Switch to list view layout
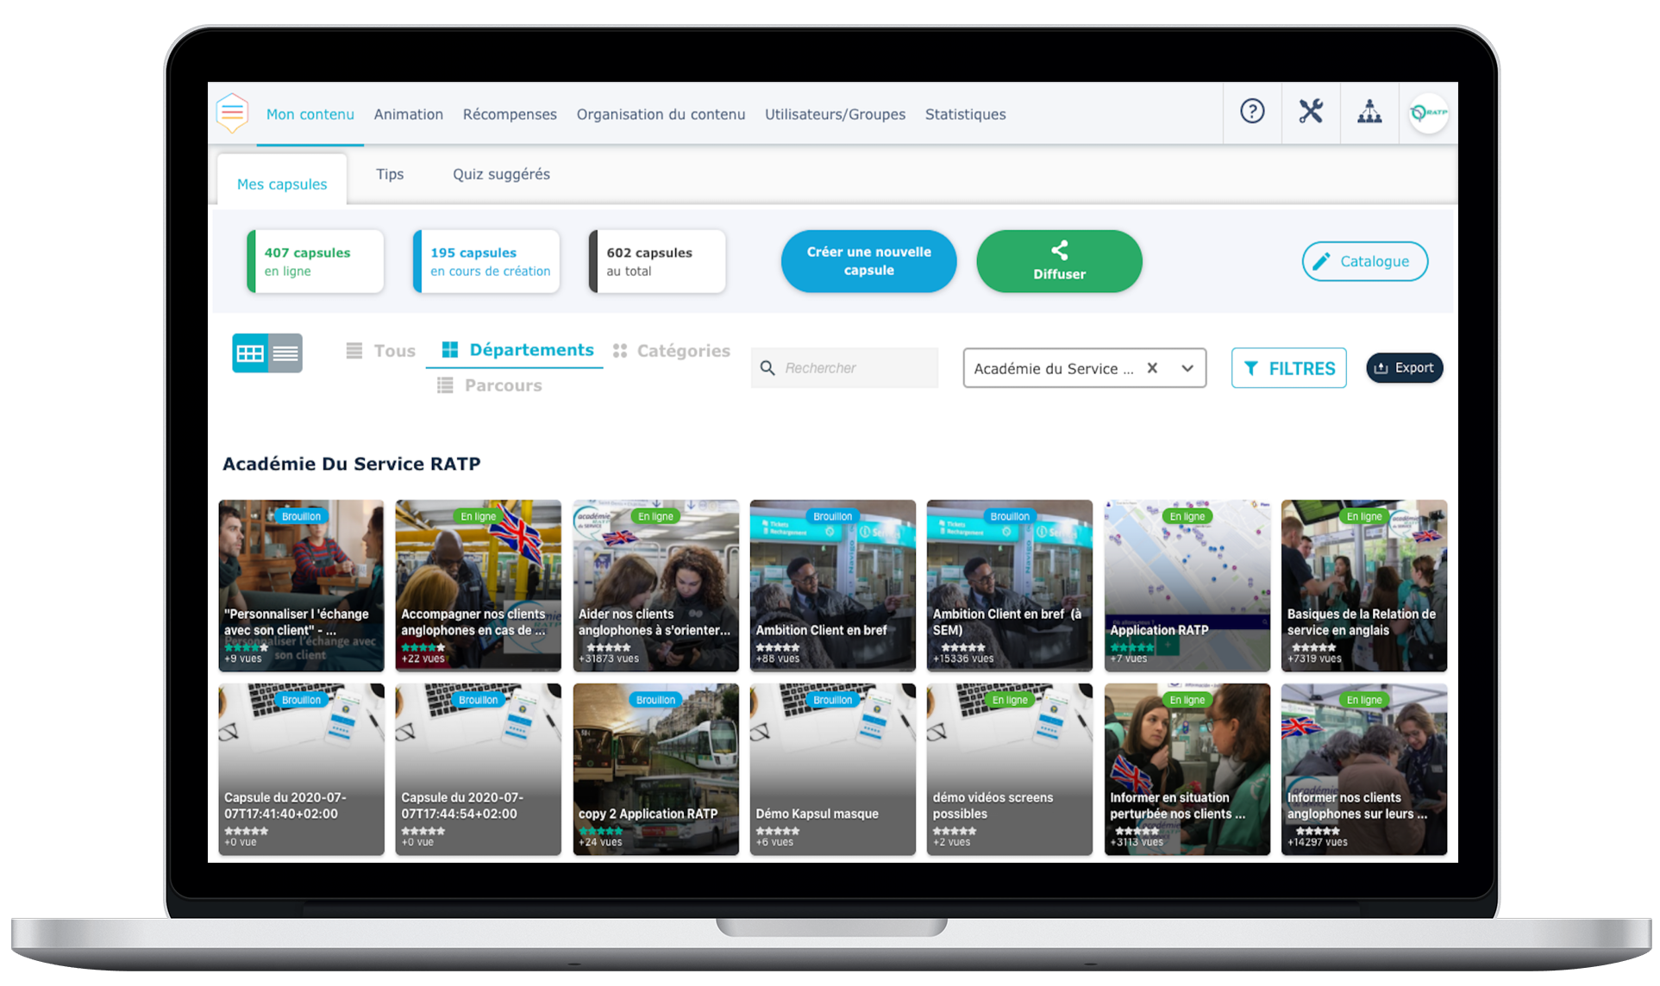The height and width of the screenshot is (986, 1660). coord(285,353)
